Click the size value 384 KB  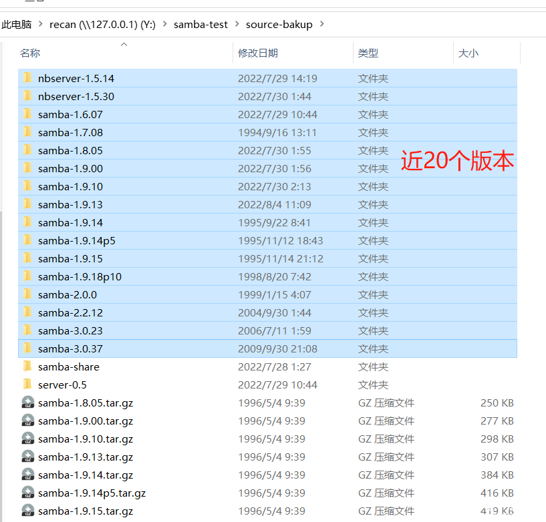pyautogui.click(x=497, y=475)
